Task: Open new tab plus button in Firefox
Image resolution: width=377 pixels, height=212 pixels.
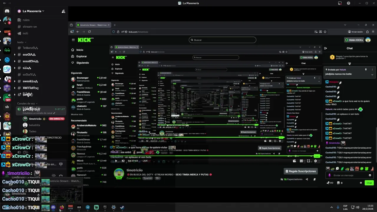Action: tap(115, 25)
